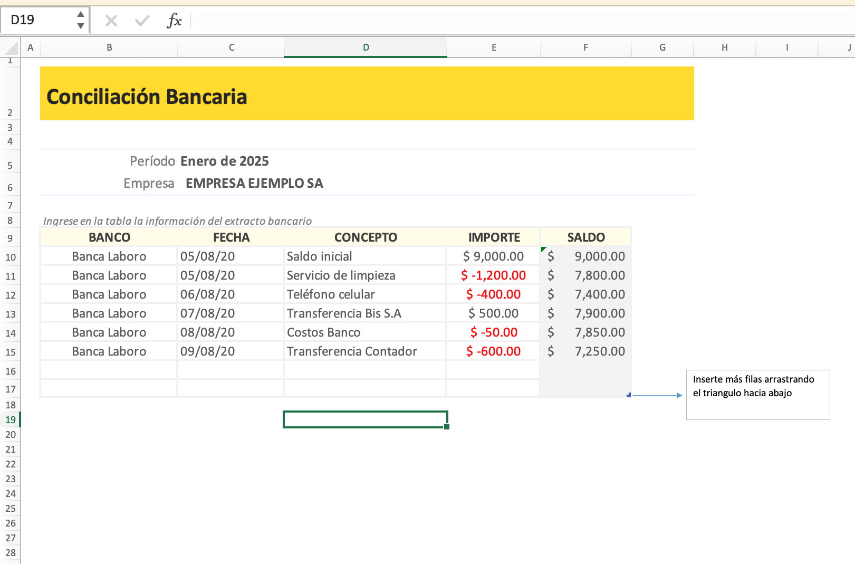
Task: Click the cancel entry X icon
Action: coord(111,21)
